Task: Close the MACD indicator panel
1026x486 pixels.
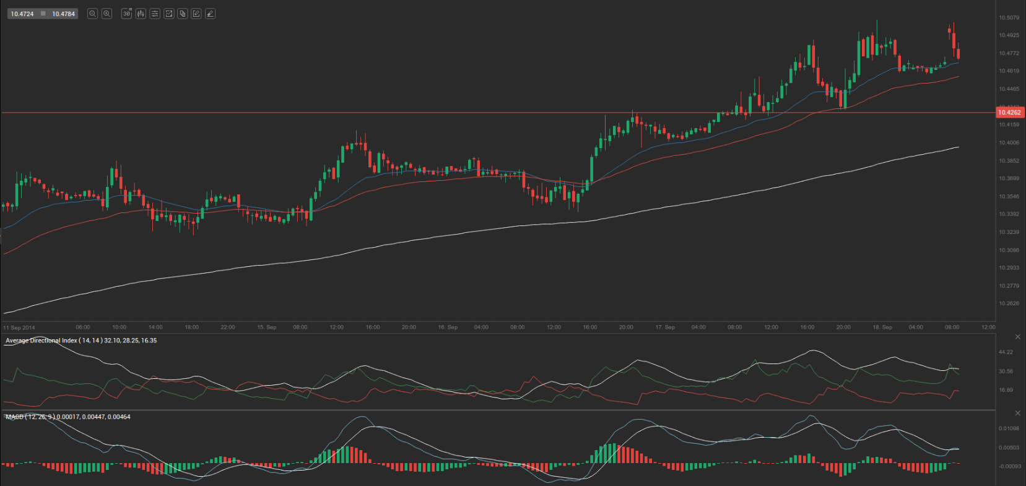Action: pos(1017,413)
